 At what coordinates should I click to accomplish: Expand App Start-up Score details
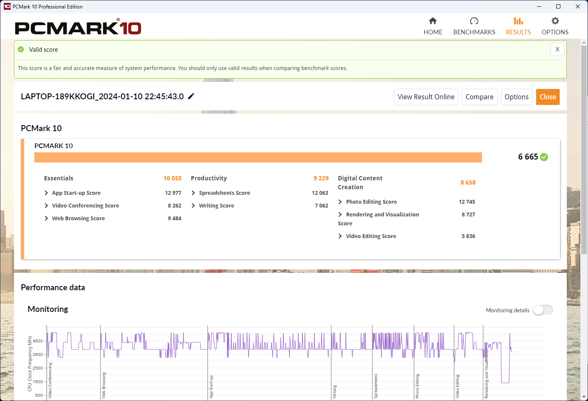[x=46, y=193]
